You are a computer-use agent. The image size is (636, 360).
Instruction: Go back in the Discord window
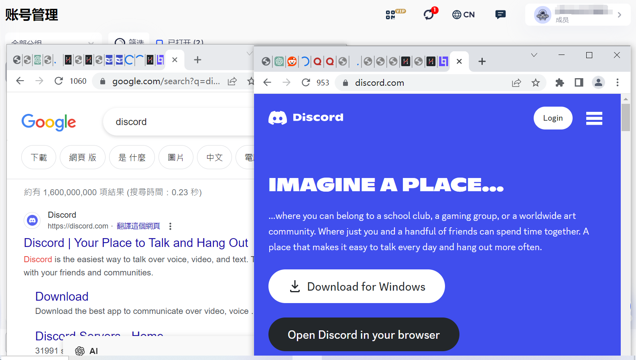[267, 83]
